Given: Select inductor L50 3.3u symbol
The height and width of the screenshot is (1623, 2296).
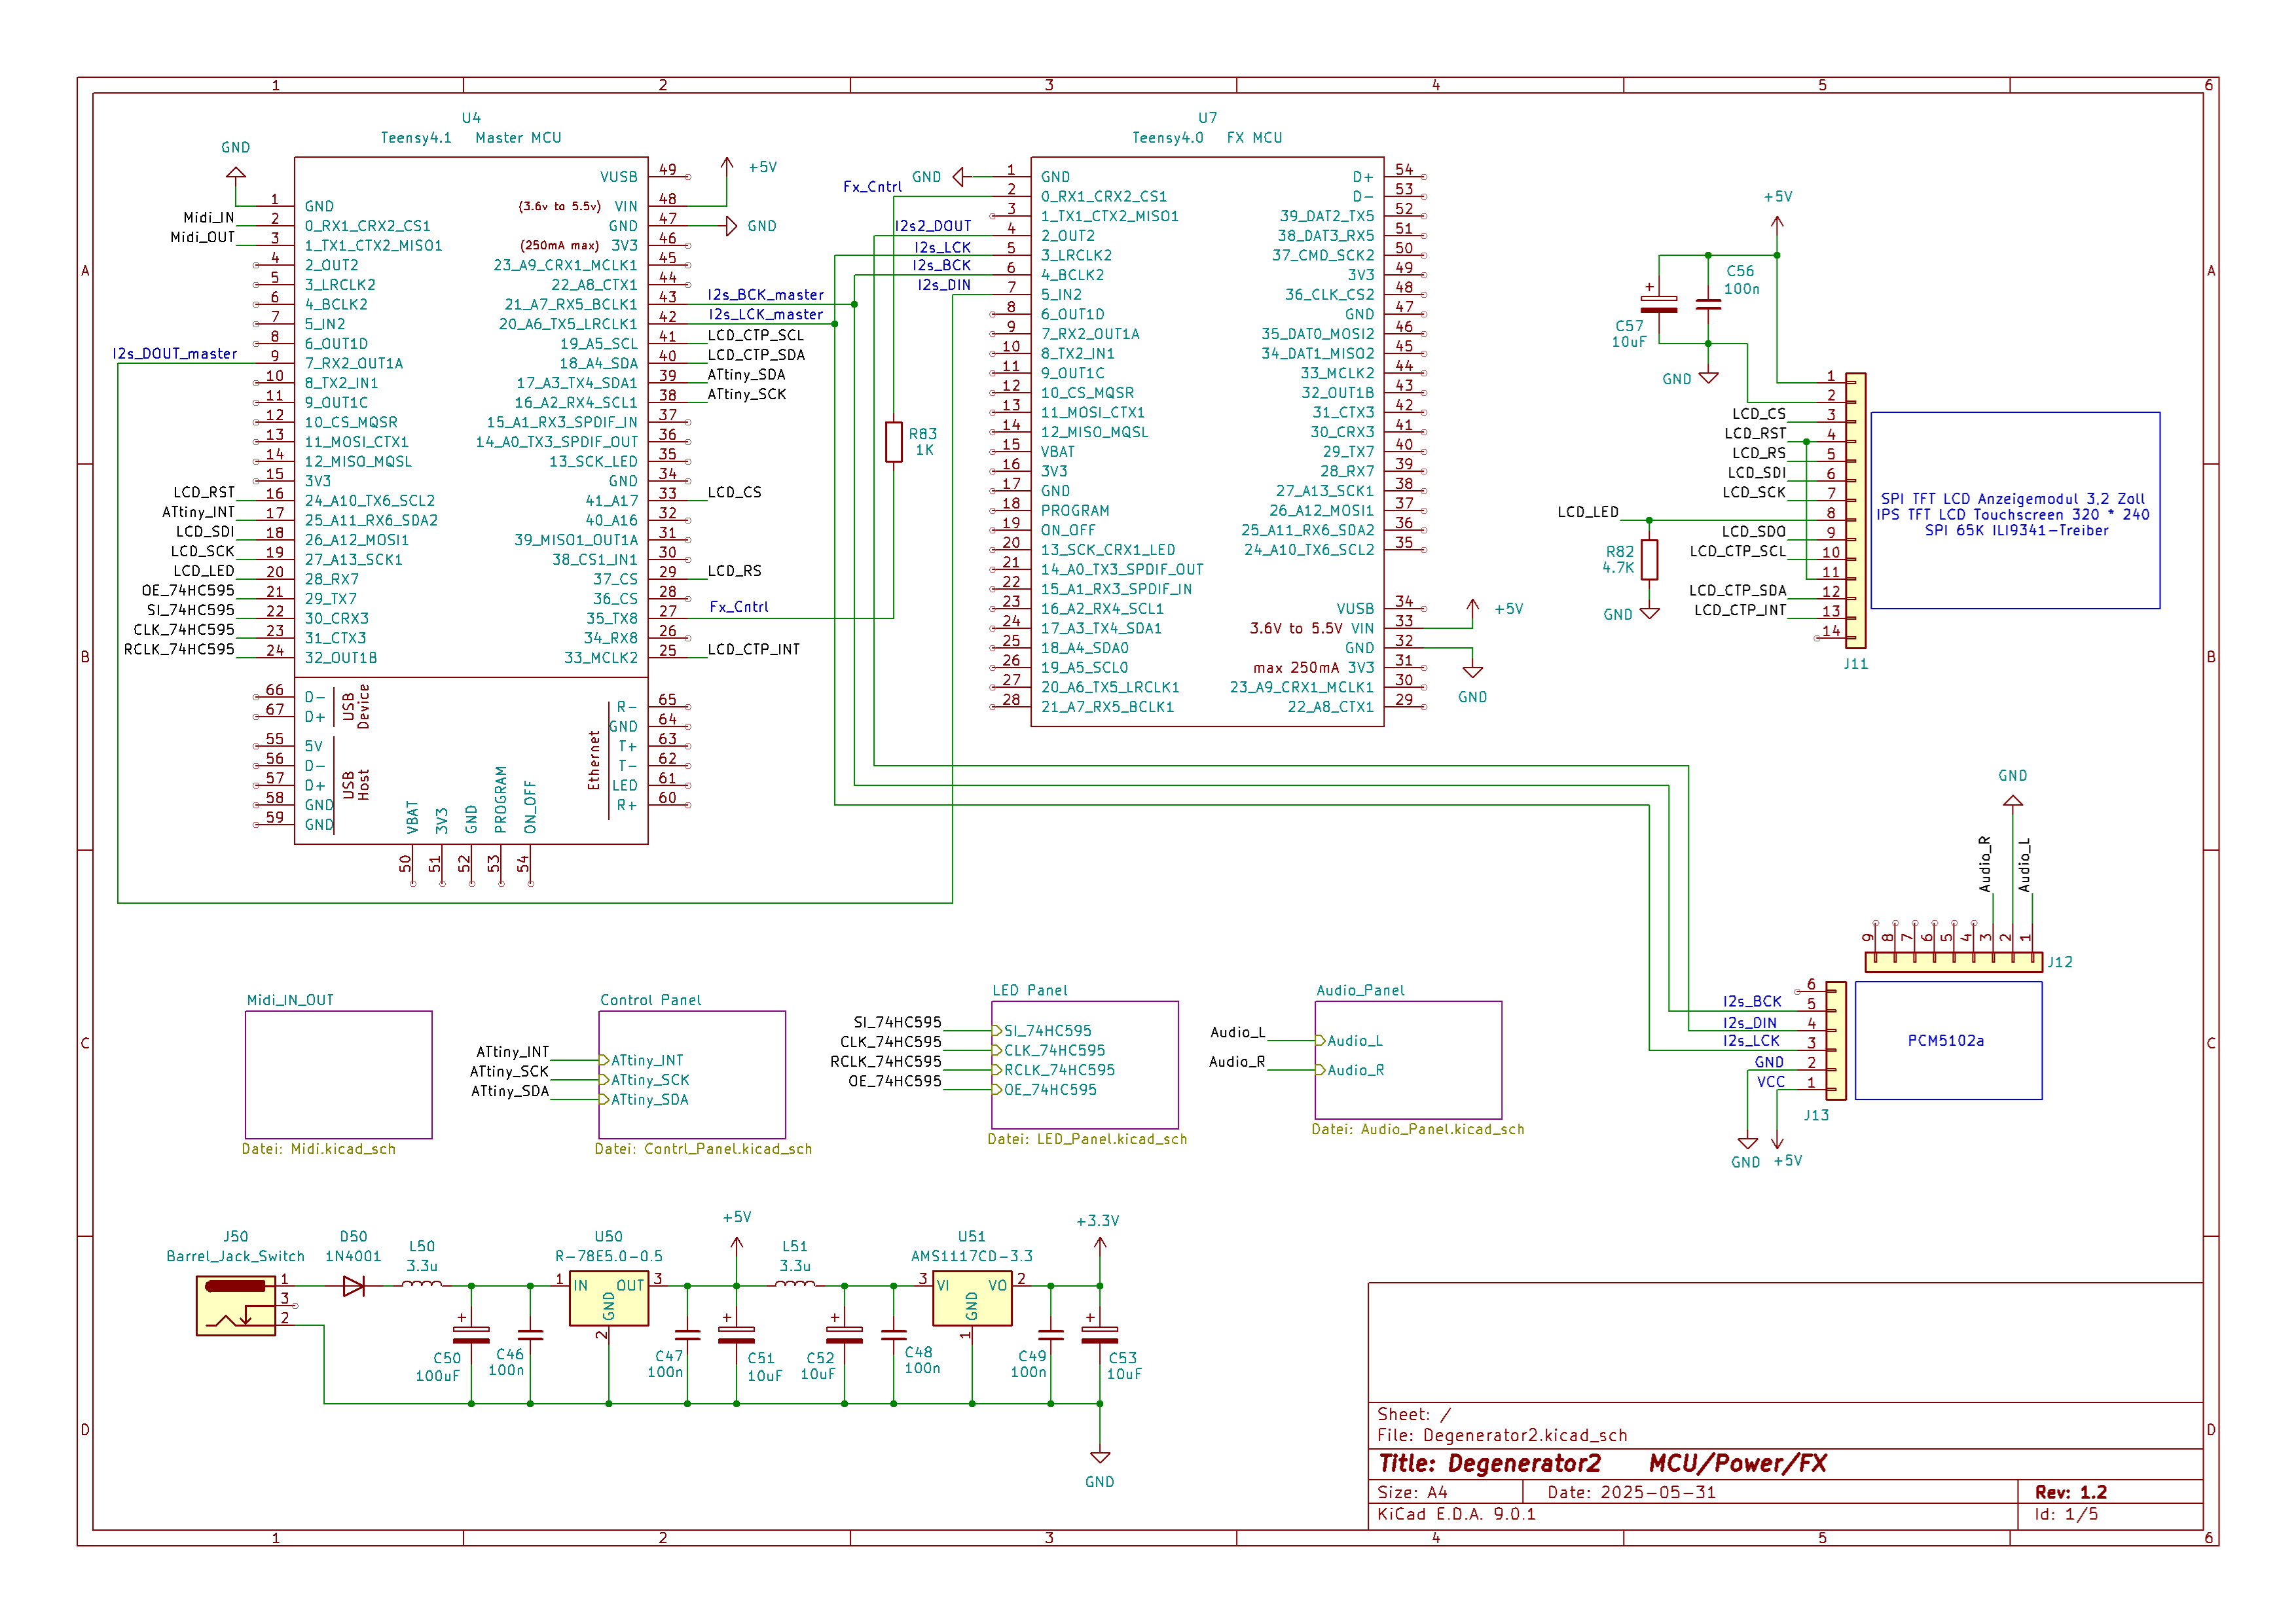Looking at the screenshot, I should 422,1284.
